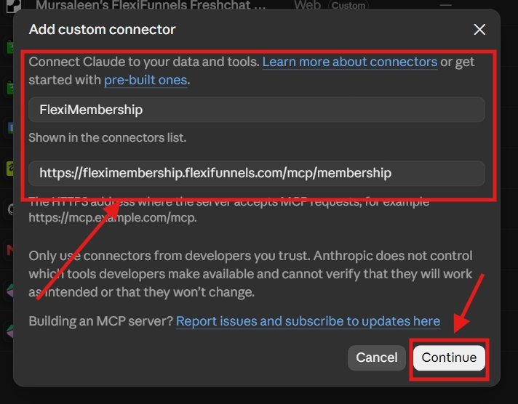Open Report issues and subscribe link
The image size is (518, 404).
tap(308, 321)
